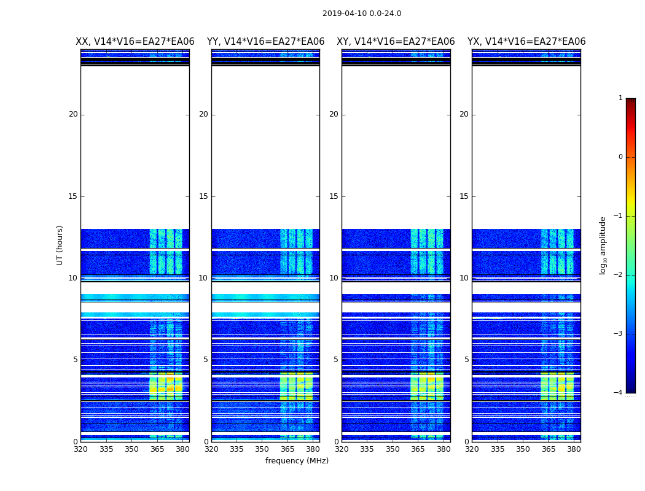Click the frequency (MHz) axis label
The width and height of the screenshot is (645, 491).
pos(297,460)
